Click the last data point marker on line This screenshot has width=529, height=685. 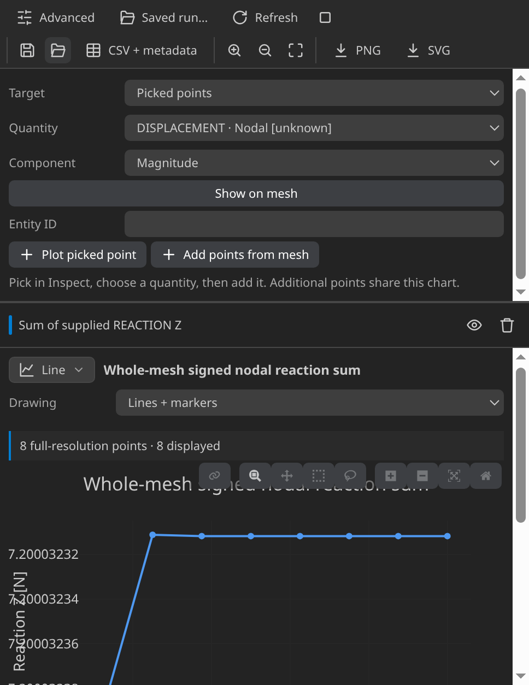point(448,536)
